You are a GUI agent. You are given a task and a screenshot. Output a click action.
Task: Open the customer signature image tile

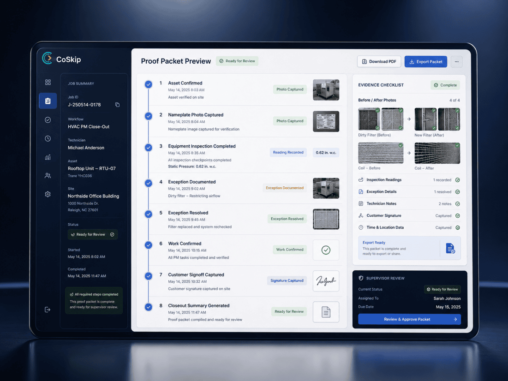(x=326, y=281)
